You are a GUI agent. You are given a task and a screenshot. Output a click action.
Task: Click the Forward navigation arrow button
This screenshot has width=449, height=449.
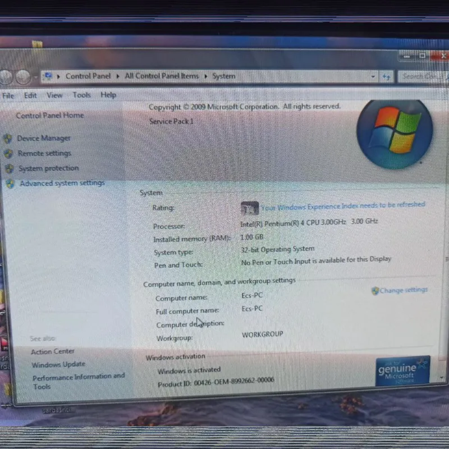coord(23,77)
